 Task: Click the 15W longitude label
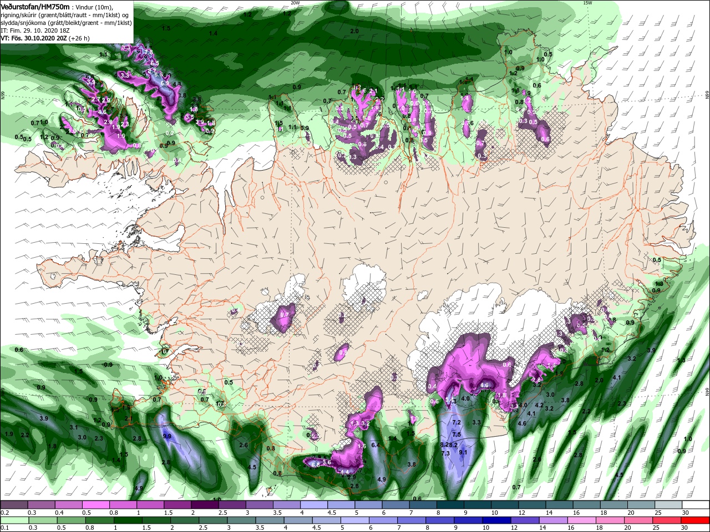[587, 3]
